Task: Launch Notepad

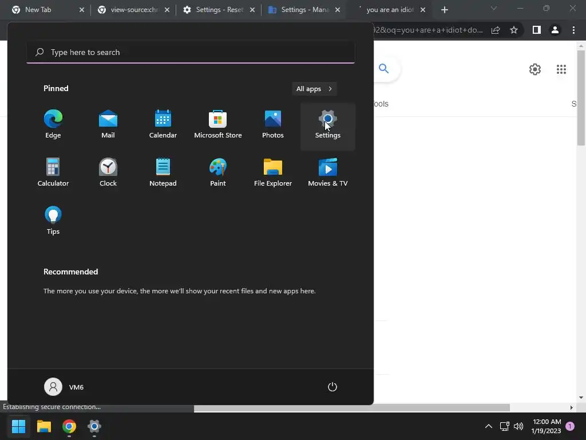Action: 163,172
